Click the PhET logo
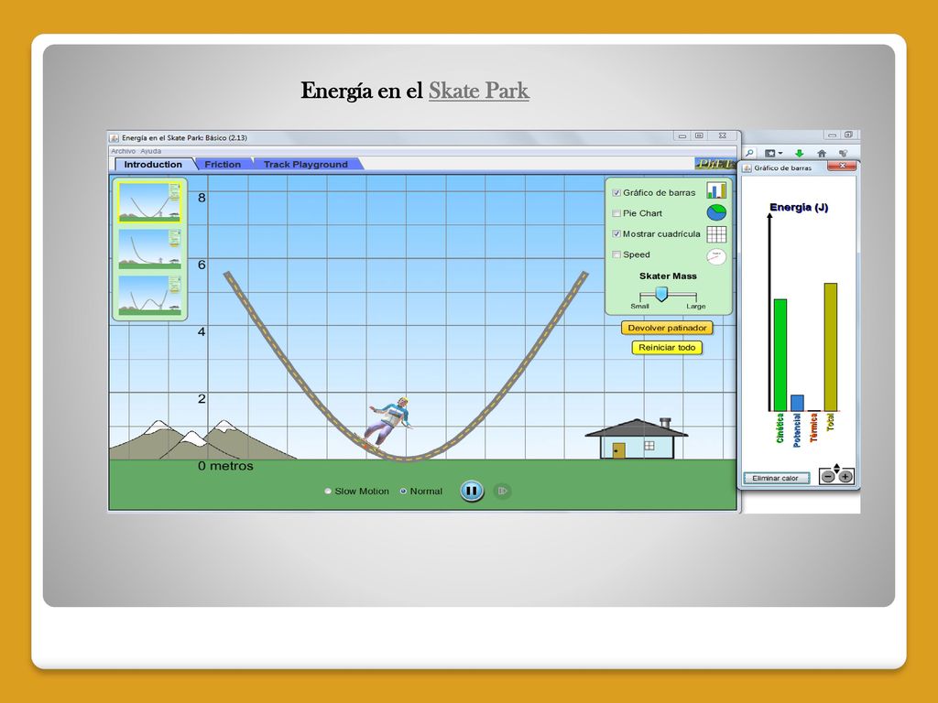The height and width of the screenshot is (703, 938). (x=714, y=164)
